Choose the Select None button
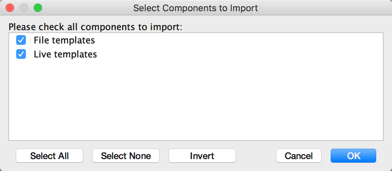This screenshot has width=392, height=171. click(126, 156)
